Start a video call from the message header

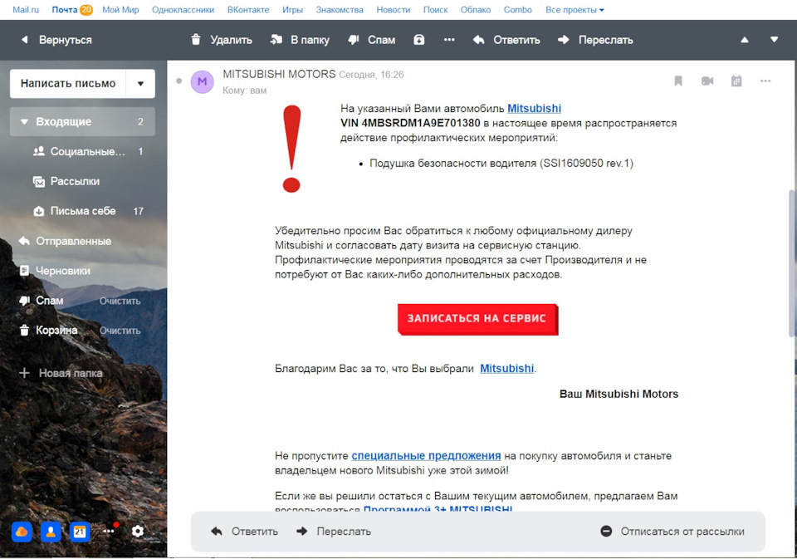(707, 81)
